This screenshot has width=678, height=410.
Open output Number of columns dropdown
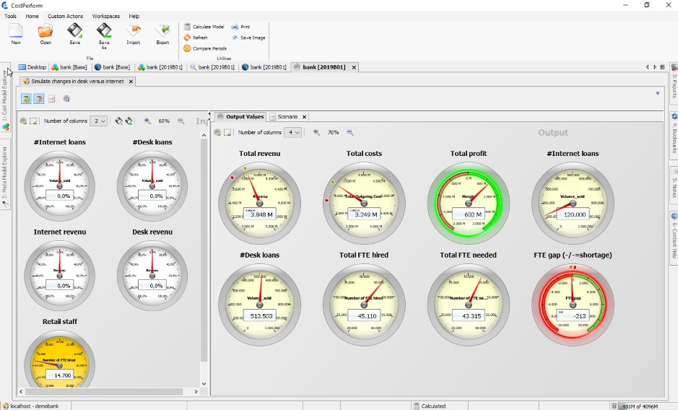pyautogui.click(x=292, y=133)
